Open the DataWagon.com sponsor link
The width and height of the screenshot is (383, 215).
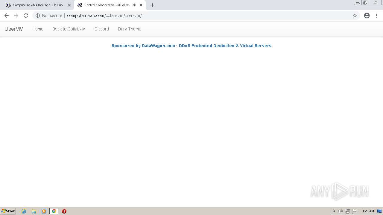[x=191, y=46]
